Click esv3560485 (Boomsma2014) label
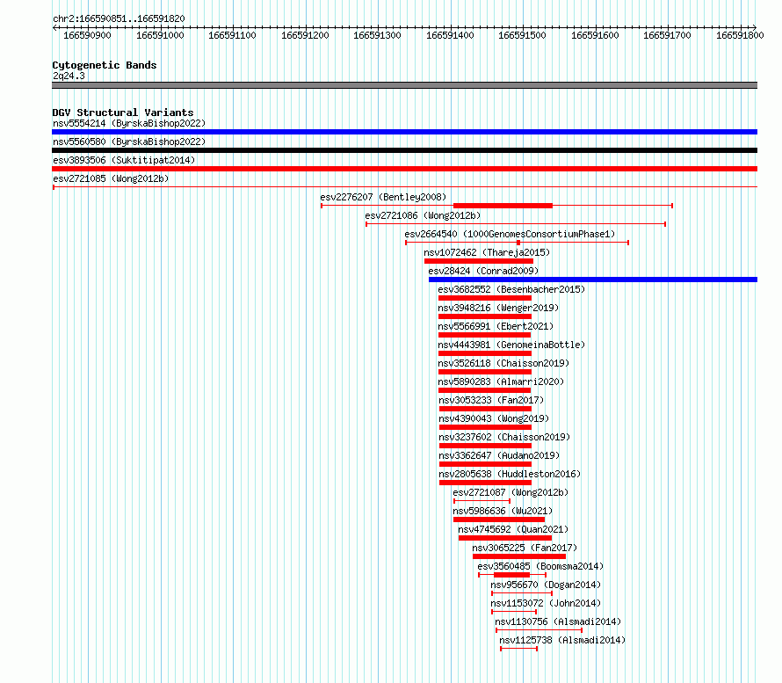The width and height of the screenshot is (782, 683). pos(540,566)
